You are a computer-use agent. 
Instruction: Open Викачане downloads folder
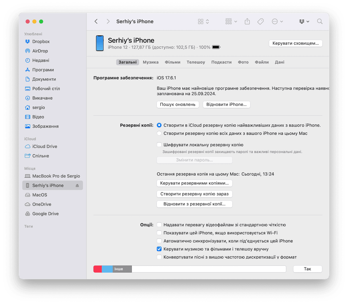tap(52, 98)
